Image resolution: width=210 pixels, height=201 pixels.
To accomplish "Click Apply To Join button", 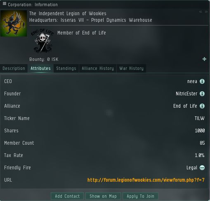I will 140,196.
